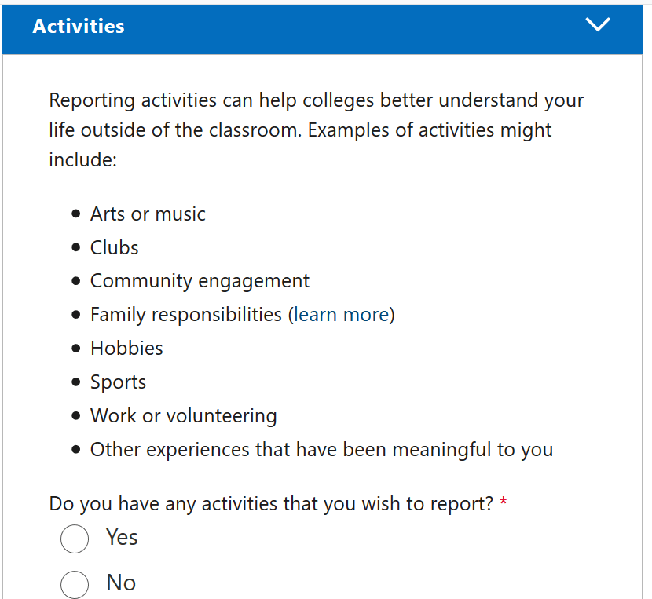This screenshot has width=652, height=599.
Task: Click the Arts or music bullet item
Action: tap(148, 214)
